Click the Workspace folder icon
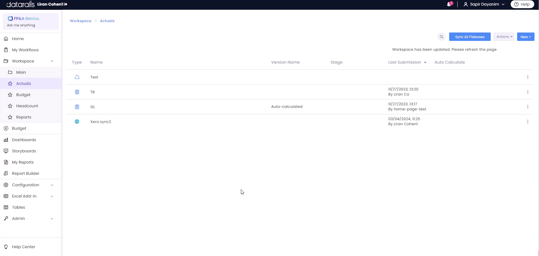Image resolution: width=539 pixels, height=256 pixels. [x=6, y=61]
